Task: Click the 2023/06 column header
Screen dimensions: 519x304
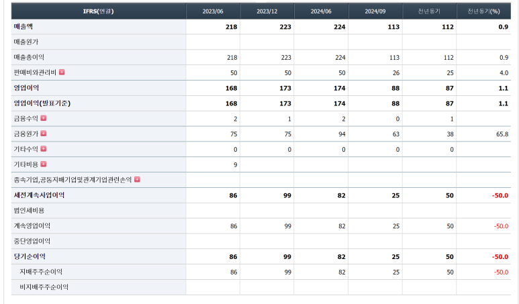Action: 213,11
